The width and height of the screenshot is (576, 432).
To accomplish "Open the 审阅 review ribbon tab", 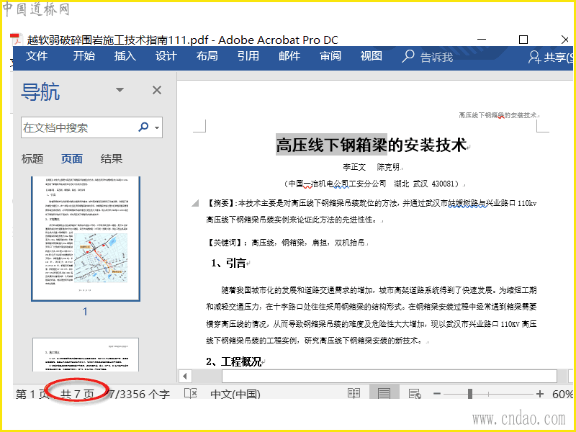I will pyautogui.click(x=330, y=56).
